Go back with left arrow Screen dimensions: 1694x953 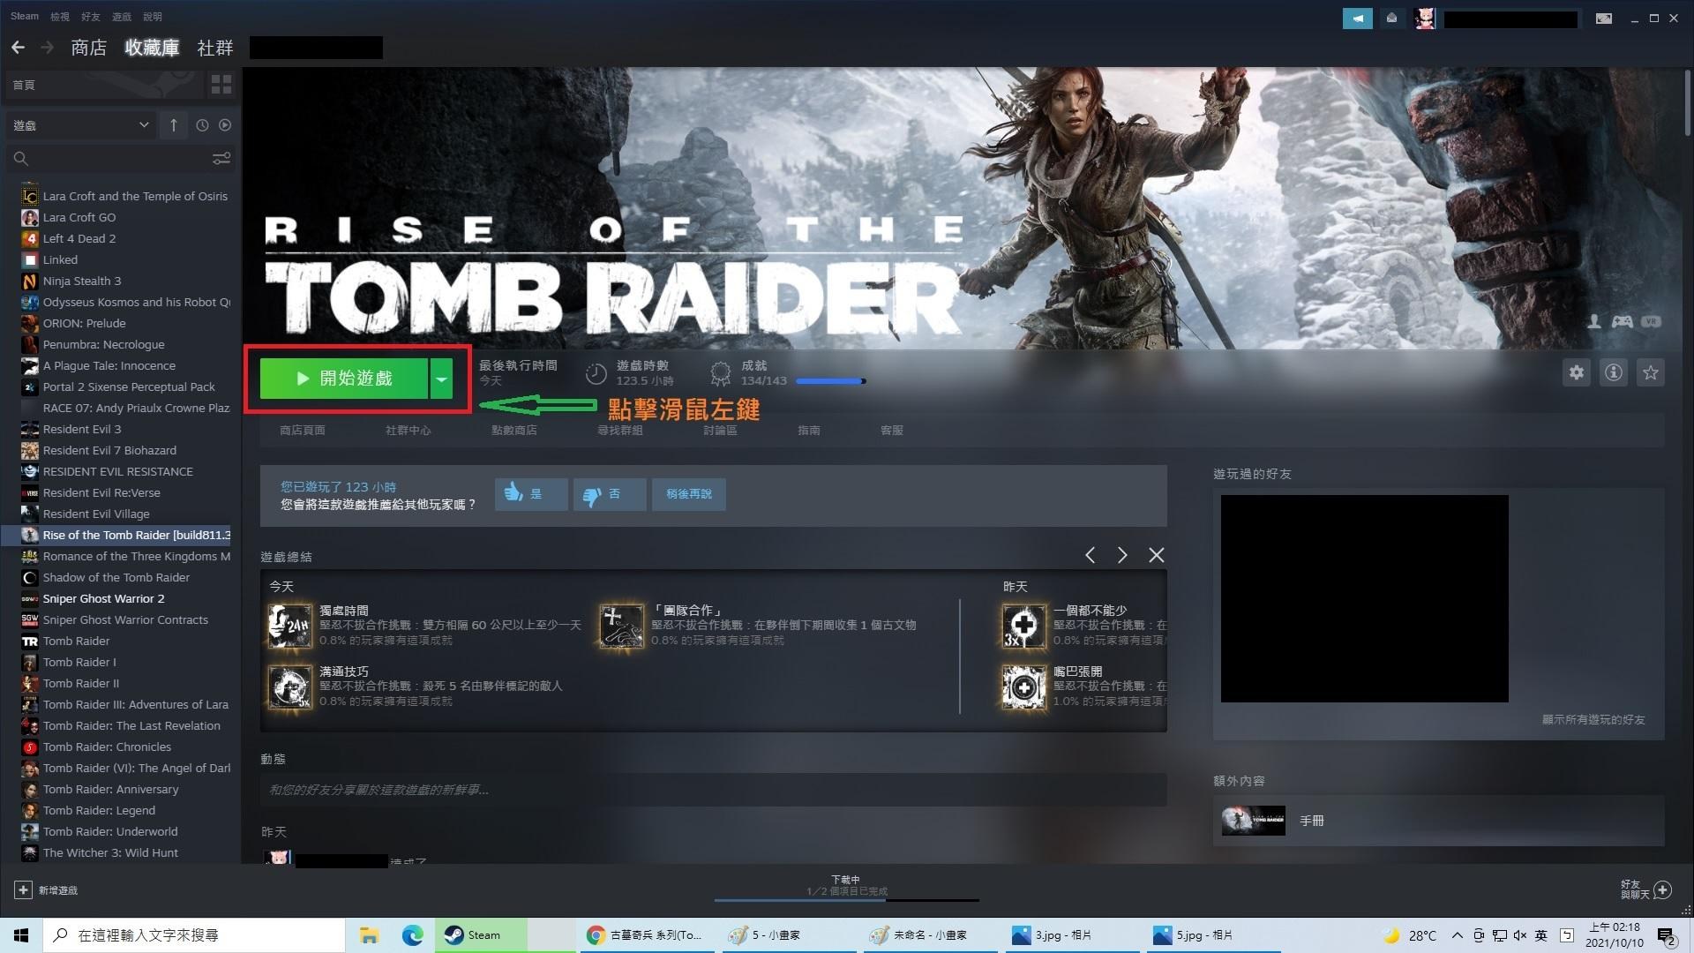click(18, 48)
